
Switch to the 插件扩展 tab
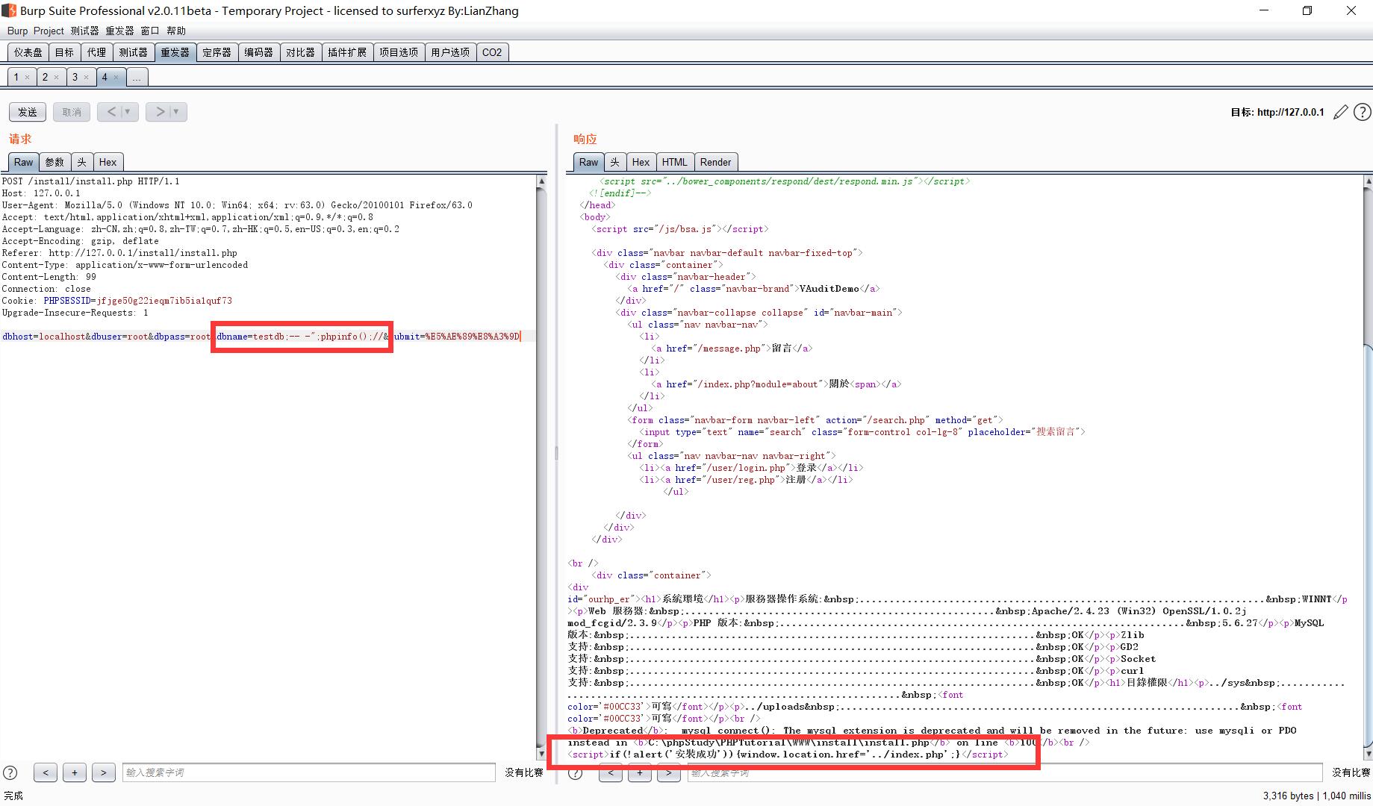coord(347,52)
